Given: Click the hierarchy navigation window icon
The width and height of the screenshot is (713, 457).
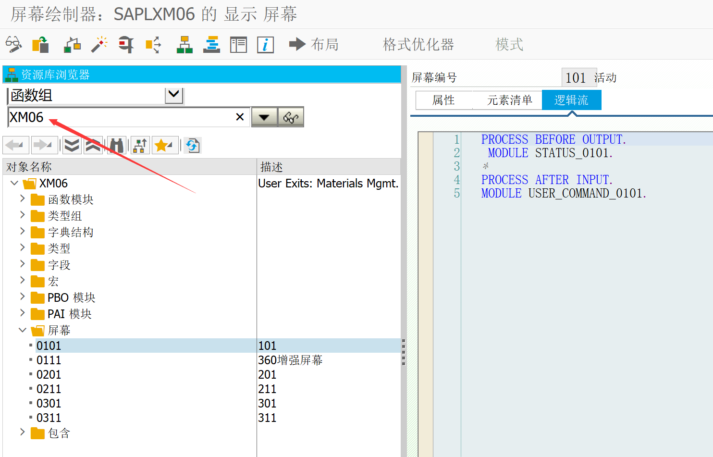Looking at the screenshot, I should pyautogui.click(x=184, y=44).
